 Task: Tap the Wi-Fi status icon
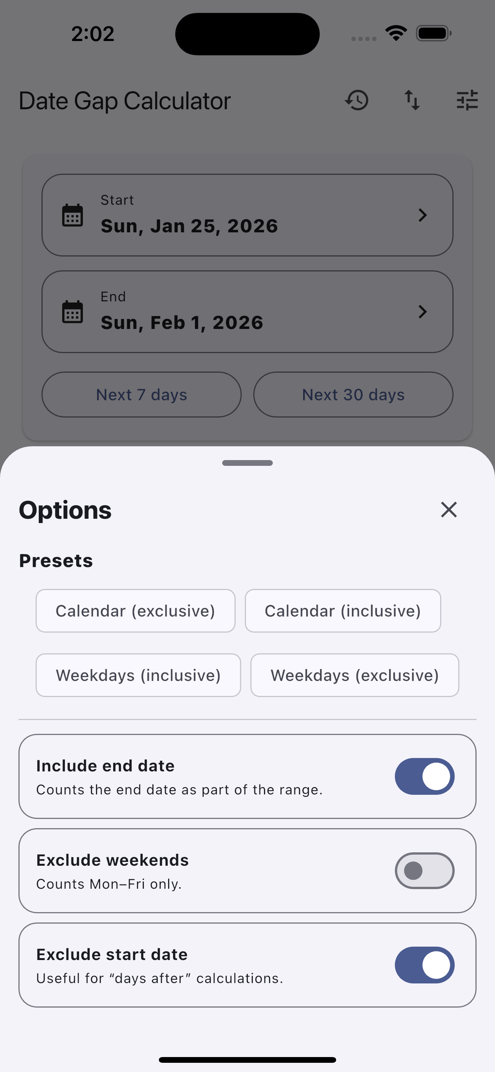(x=396, y=33)
